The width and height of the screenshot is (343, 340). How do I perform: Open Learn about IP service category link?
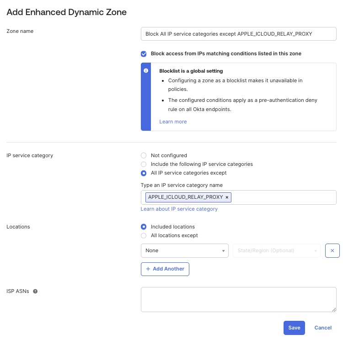coord(179,209)
